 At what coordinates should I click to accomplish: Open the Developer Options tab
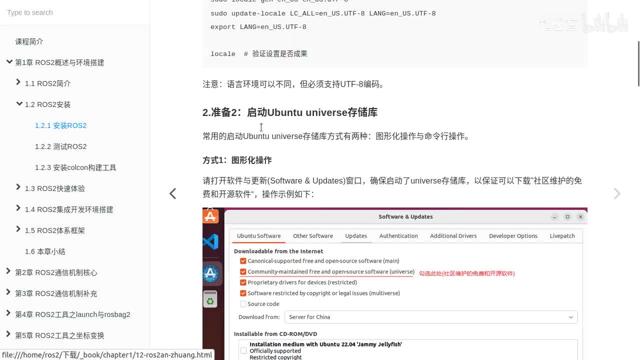point(513,236)
